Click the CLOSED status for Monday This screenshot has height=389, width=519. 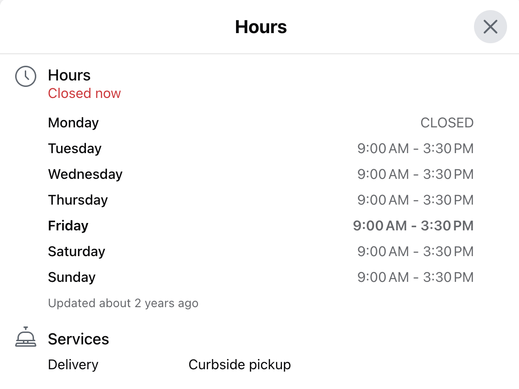(x=447, y=123)
